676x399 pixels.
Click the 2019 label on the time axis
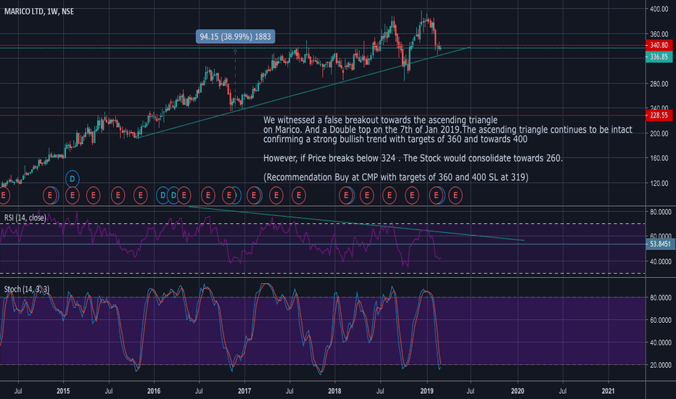click(426, 391)
